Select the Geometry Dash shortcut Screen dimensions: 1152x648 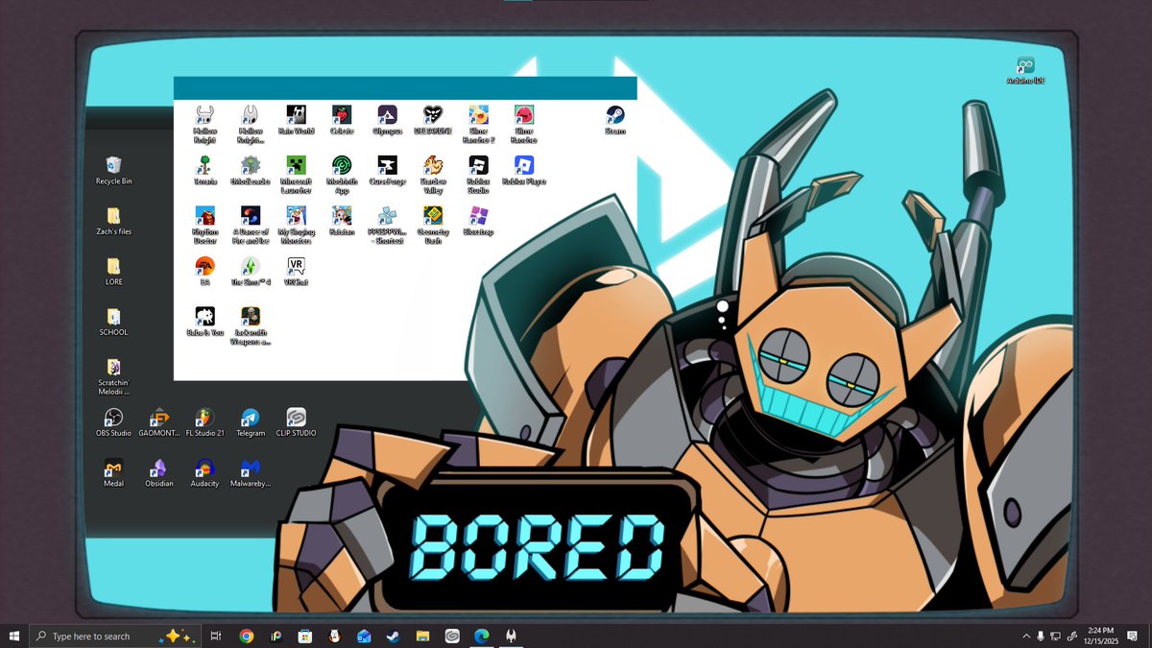point(433,225)
